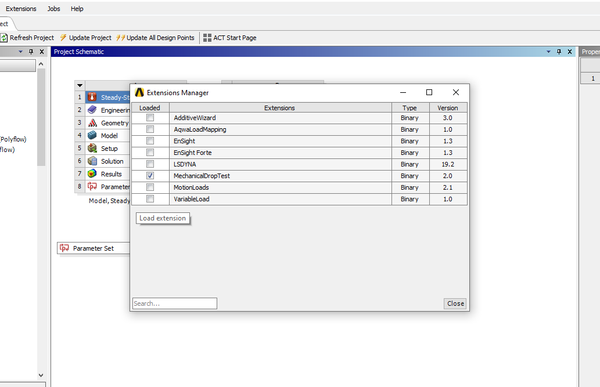Select the AdditiveWizard extension name

pos(195,118)
